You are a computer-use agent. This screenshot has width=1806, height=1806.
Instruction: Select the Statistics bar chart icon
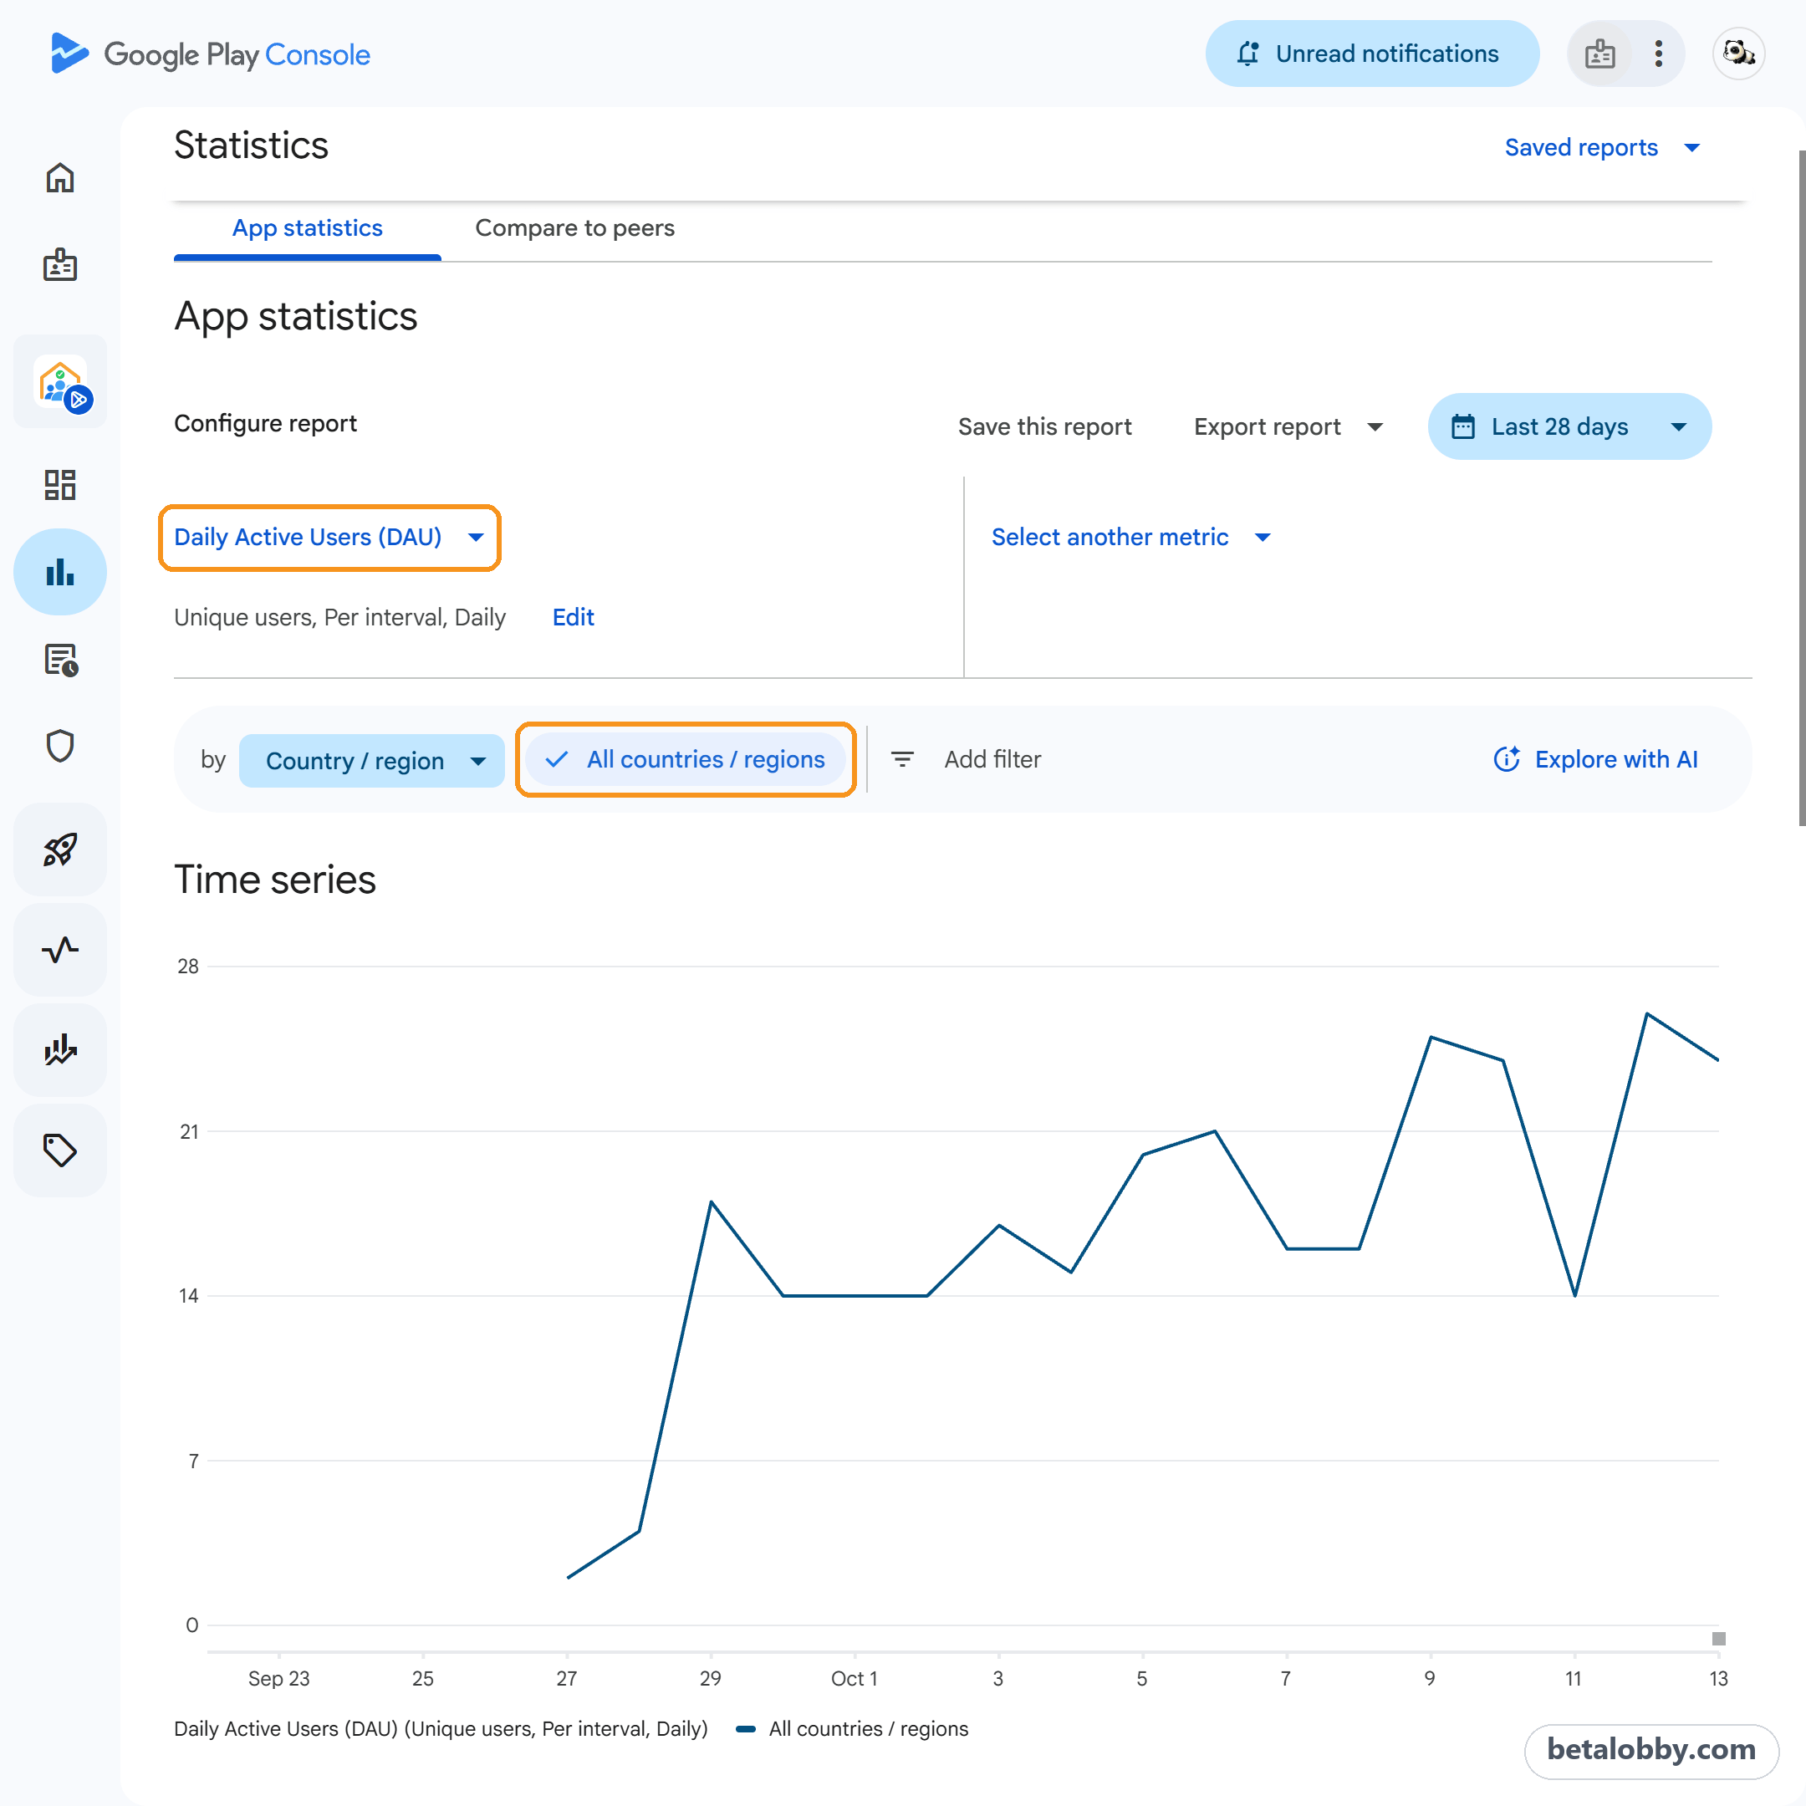point(60,572)
